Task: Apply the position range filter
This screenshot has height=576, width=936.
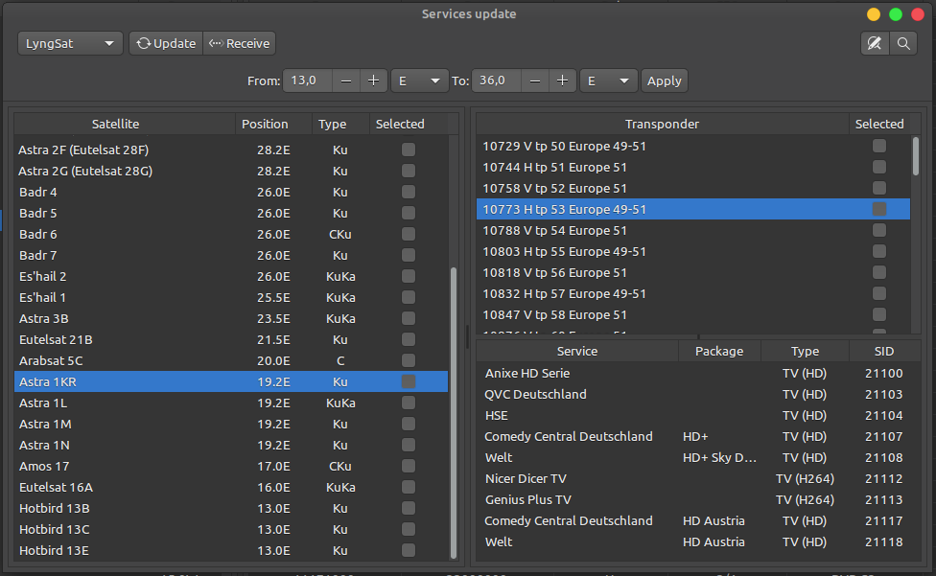Action: (664, 81)
